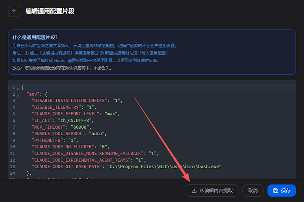Click the "zh_CN.UTF-8" value
The image size is (304, 202).
tap(74, 120)
